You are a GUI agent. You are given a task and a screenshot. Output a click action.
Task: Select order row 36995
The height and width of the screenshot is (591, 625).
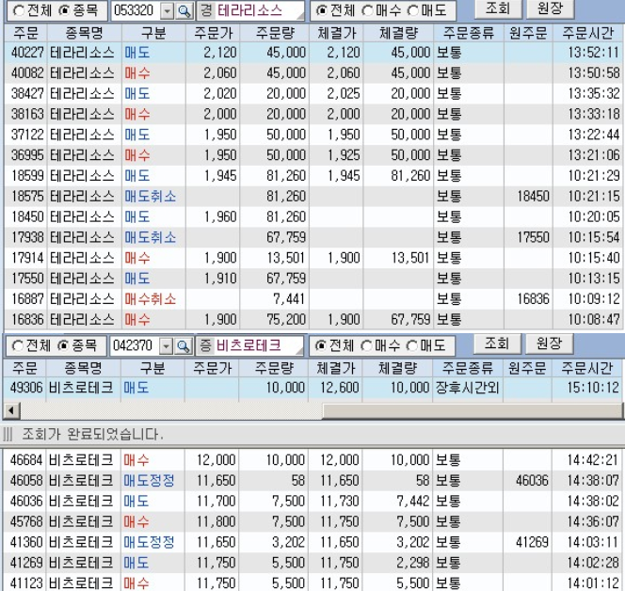click(313, 155)
